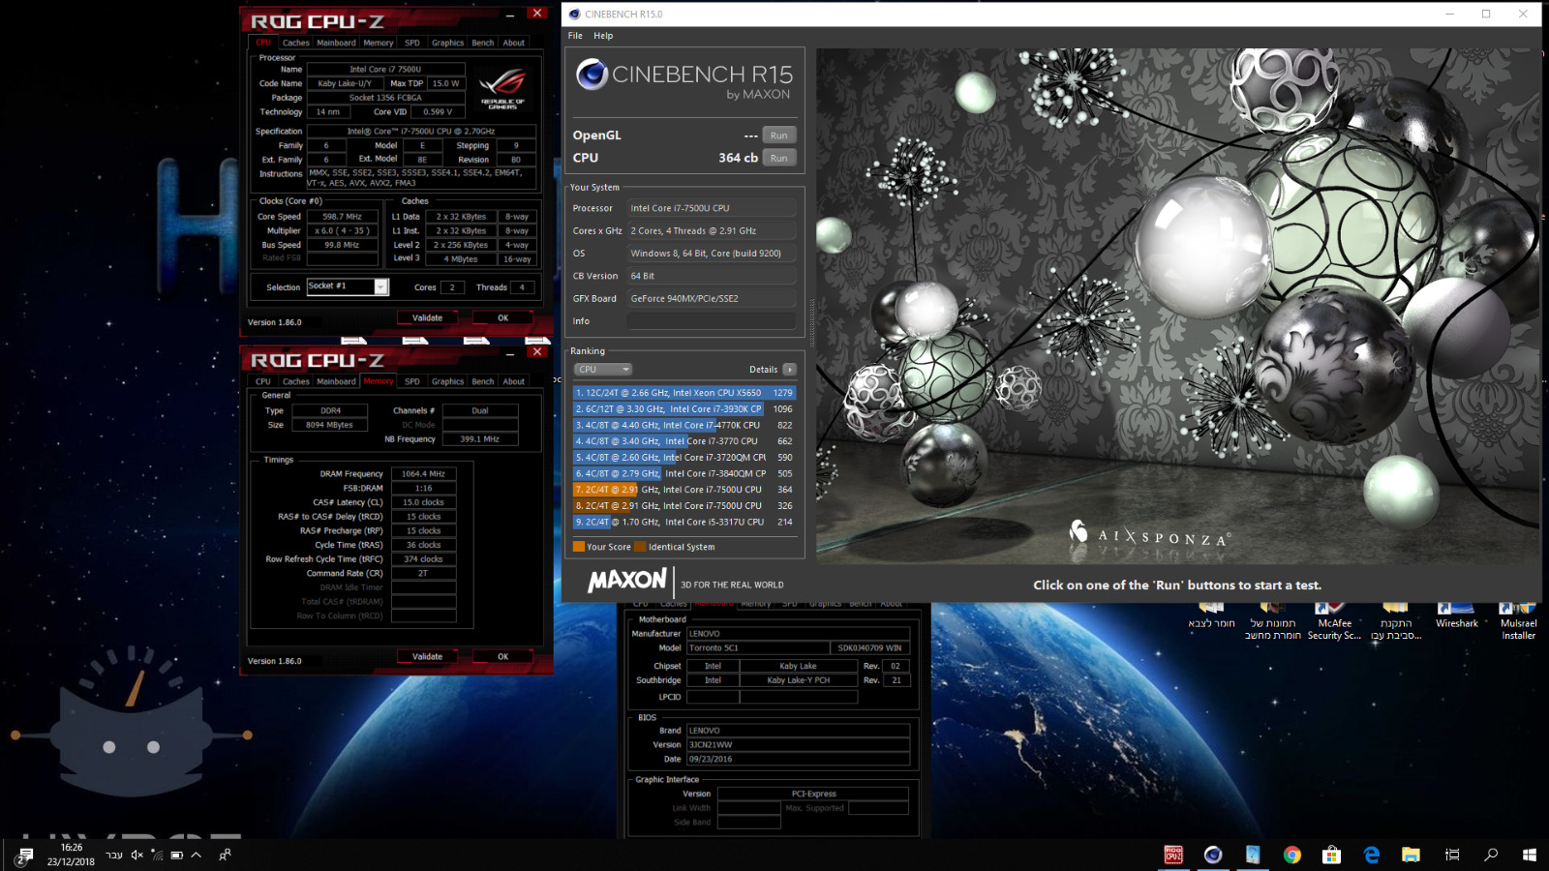
Task: Launch Google Chrome from the taskbar
Action: pos(1291,855)
